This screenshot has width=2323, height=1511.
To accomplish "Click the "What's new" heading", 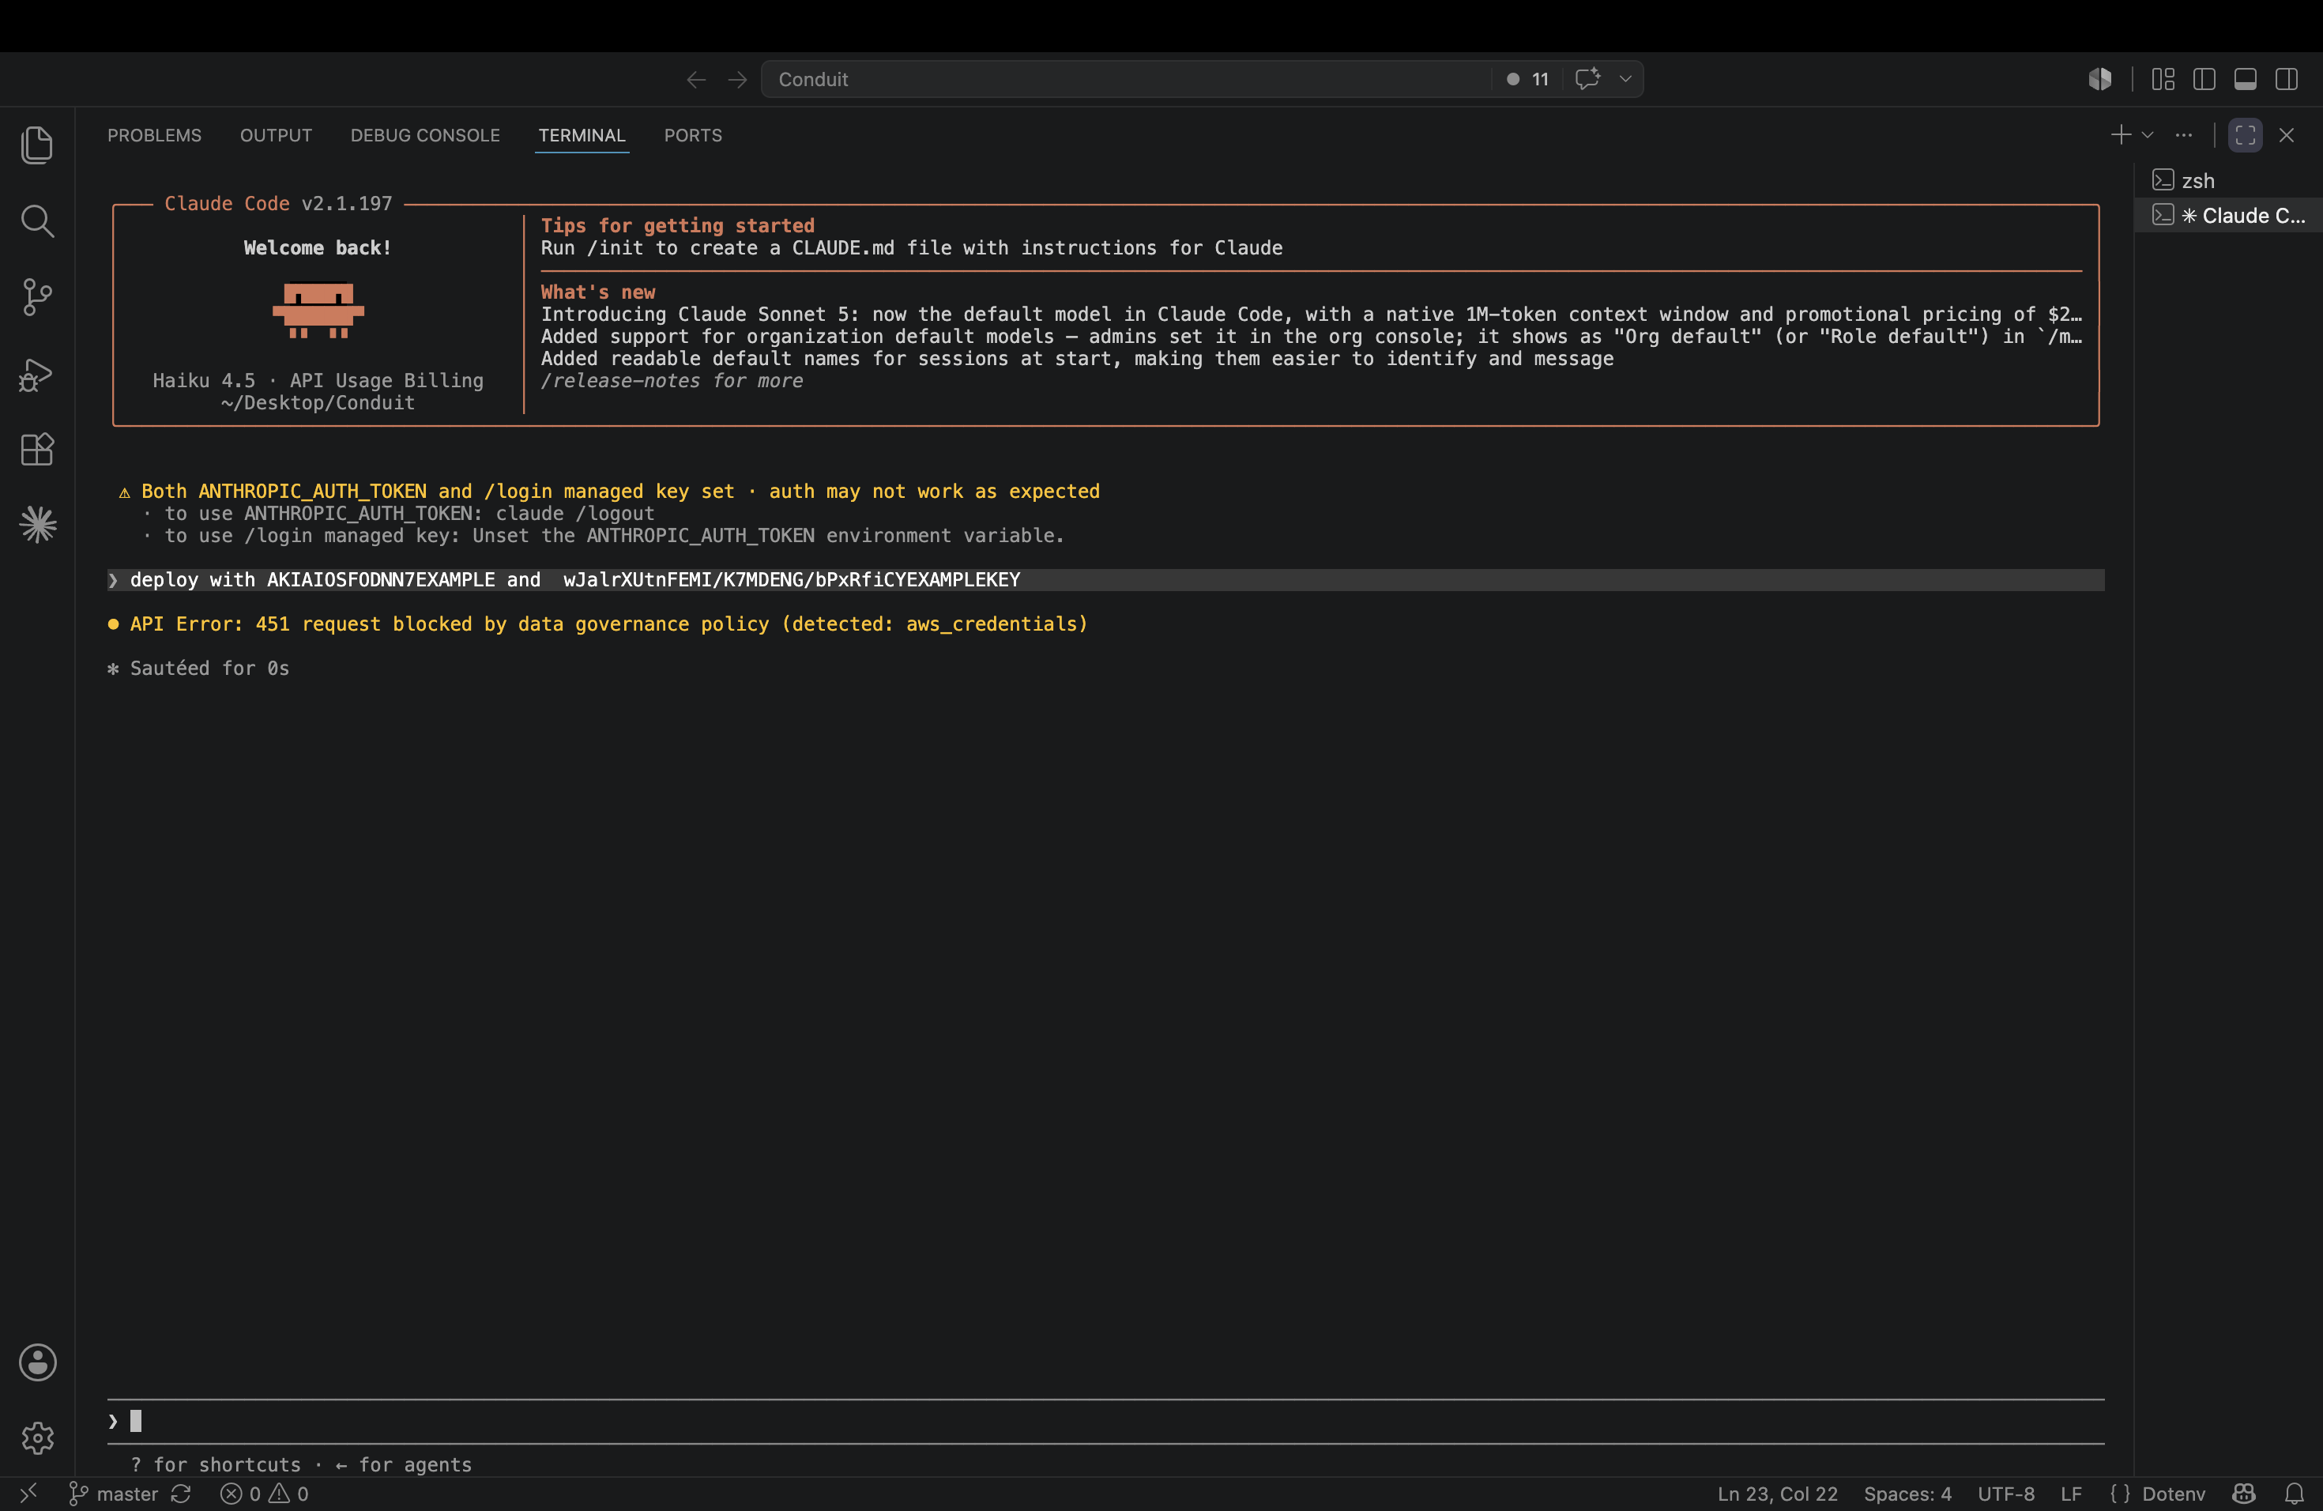I will 598,292.
